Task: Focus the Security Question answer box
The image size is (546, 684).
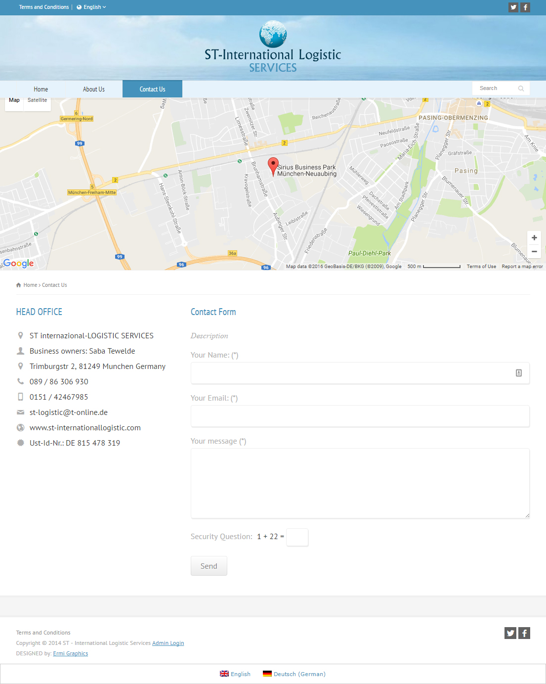Action: (297, 537)
